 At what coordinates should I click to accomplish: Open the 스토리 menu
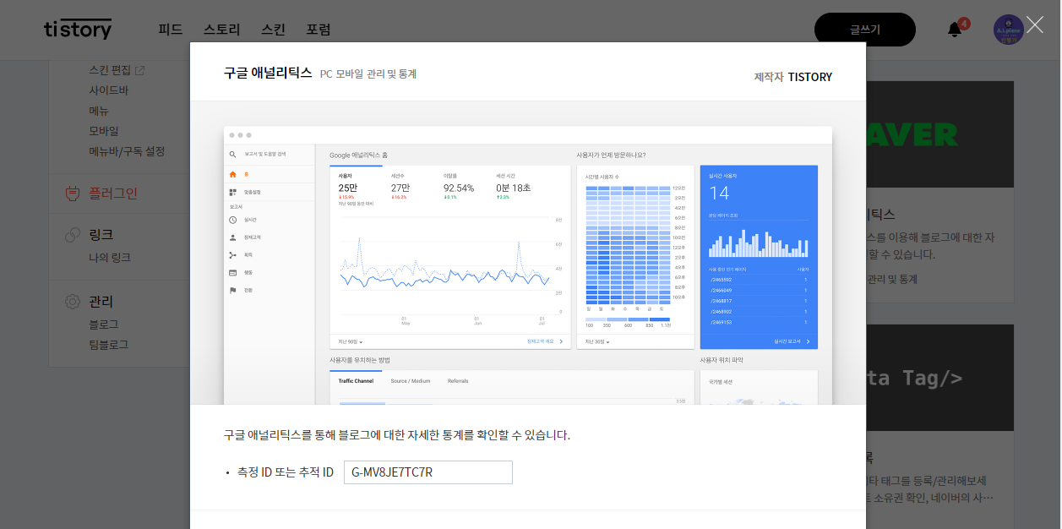222,30
